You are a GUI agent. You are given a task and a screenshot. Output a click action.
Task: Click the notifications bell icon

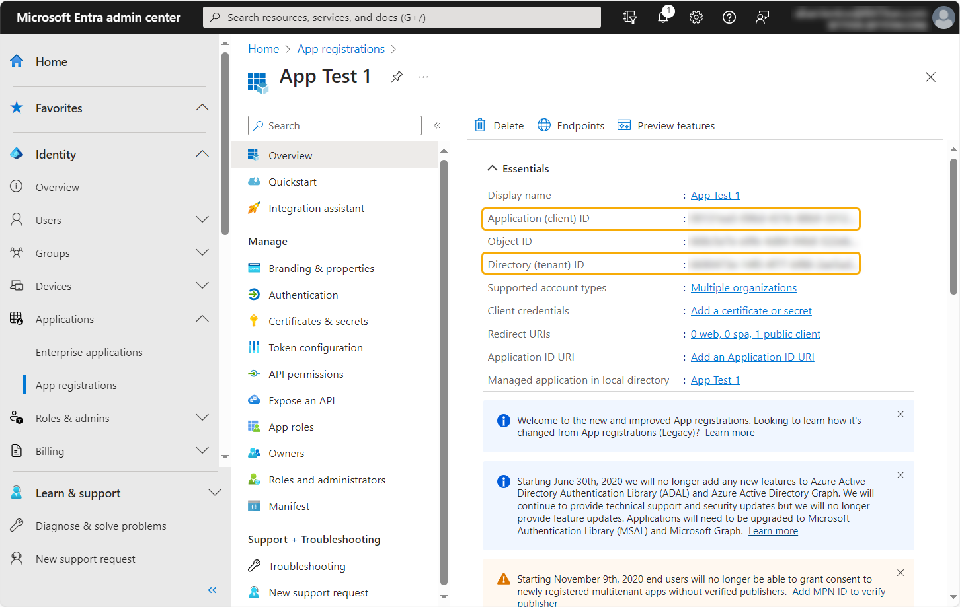coord(663,17)
